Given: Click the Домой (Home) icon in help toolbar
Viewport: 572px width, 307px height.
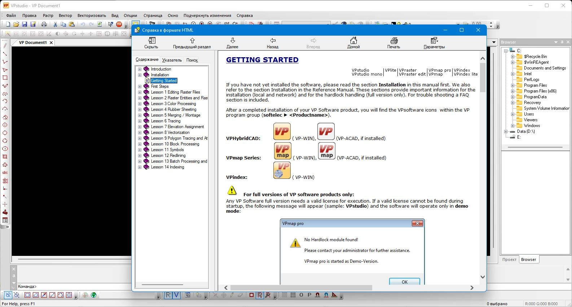Looking at the screenshot, I should 353,42.
